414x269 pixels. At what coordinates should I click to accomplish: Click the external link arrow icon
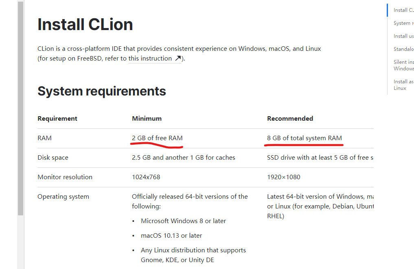click(178, 59)
